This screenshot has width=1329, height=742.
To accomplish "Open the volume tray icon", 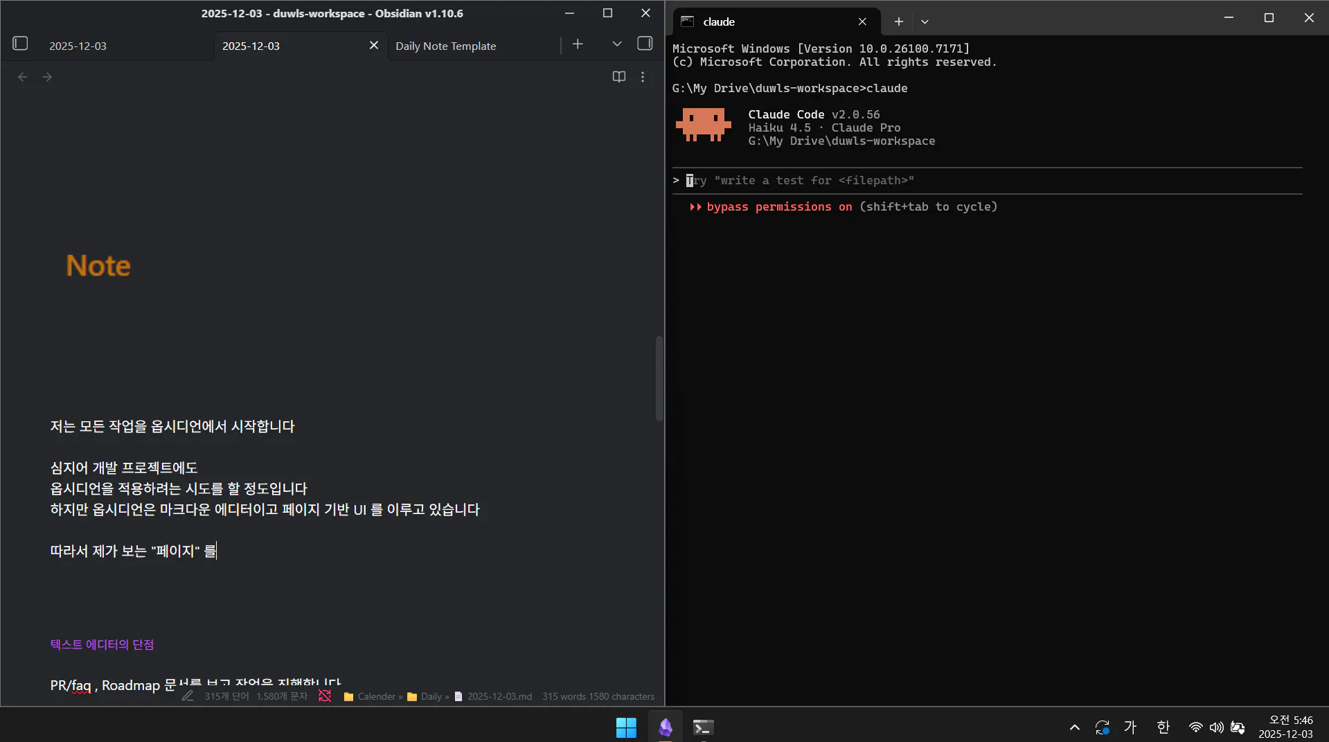I will coord(1216,727).
